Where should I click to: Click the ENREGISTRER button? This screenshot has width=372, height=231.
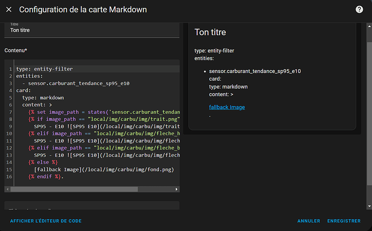pos(344,221)
